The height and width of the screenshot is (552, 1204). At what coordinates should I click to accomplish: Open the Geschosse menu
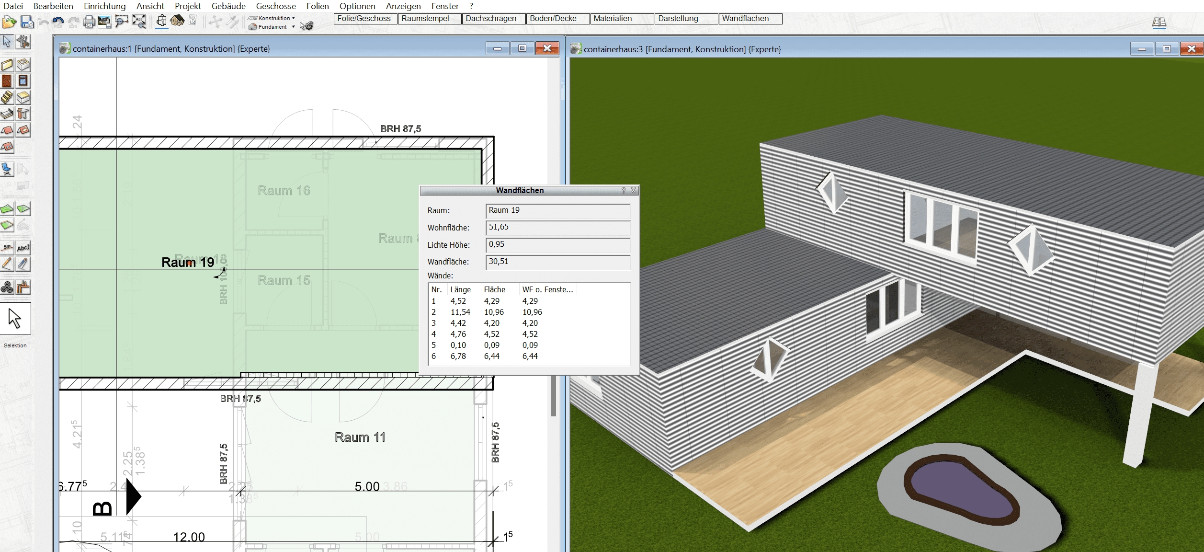(x=276, y=6)
